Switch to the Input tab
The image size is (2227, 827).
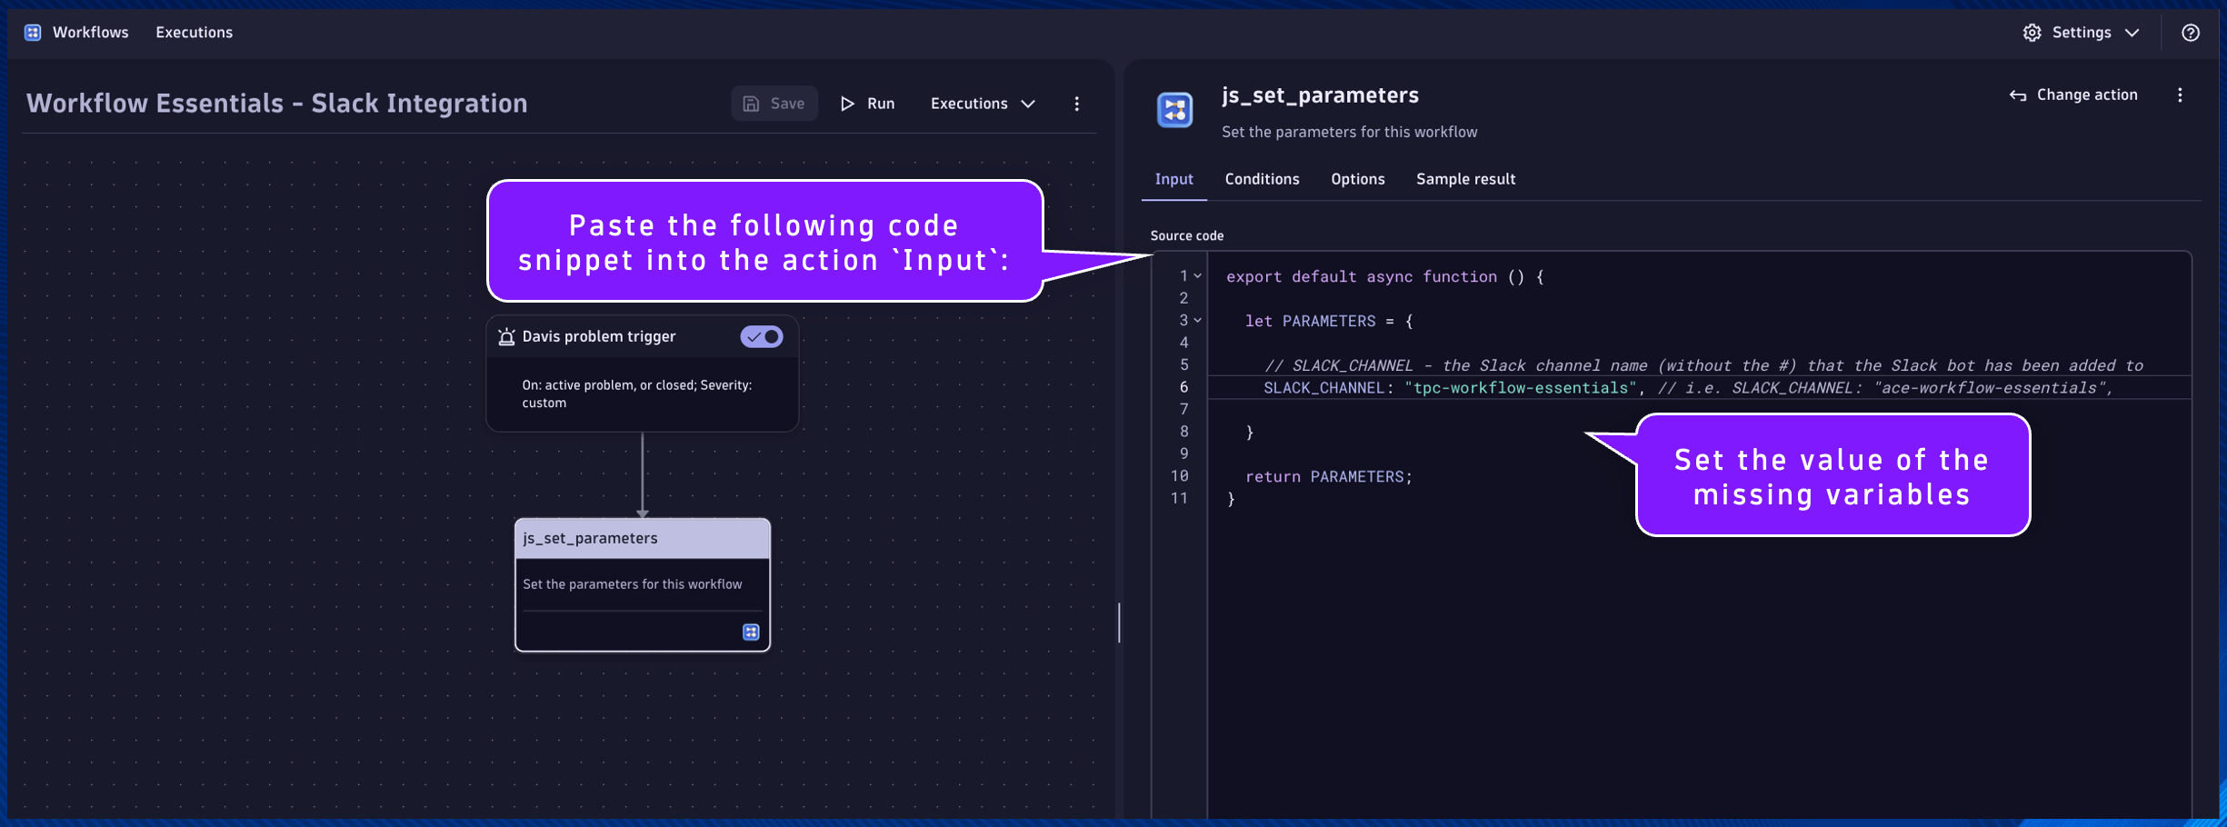(1173, 180)
